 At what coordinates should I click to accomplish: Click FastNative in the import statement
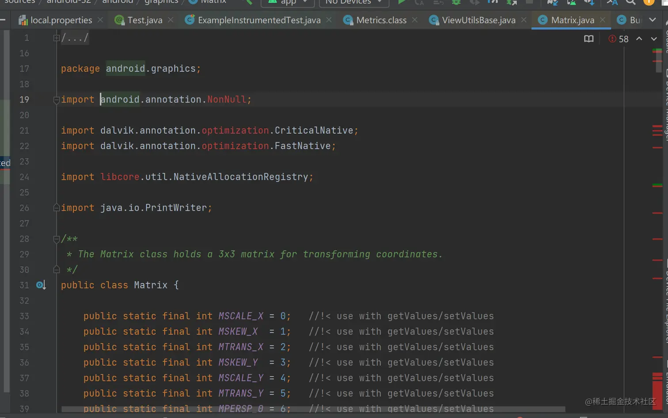pyautogui.click(x=303, y=146)
